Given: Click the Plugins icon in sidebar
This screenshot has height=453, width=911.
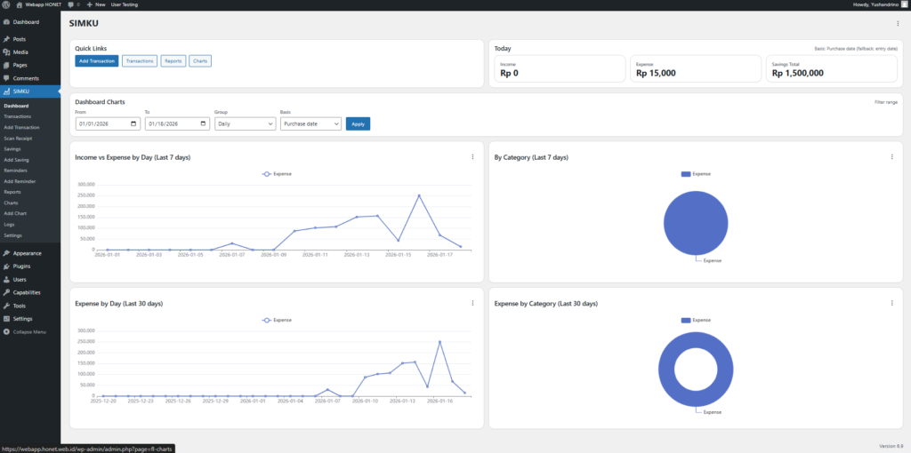Looking at the screenshot, I should pos(7,266).
